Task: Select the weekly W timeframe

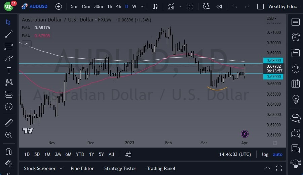Action: (134, 7)
